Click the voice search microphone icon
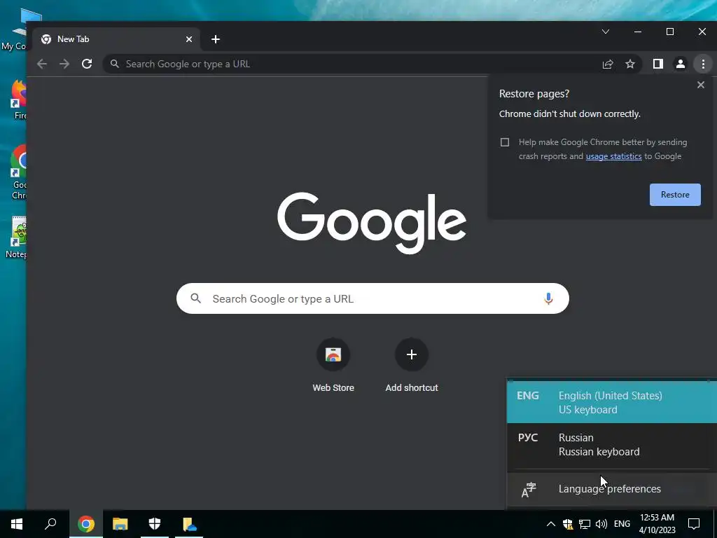717x538 pixels. tap(548, 298)
